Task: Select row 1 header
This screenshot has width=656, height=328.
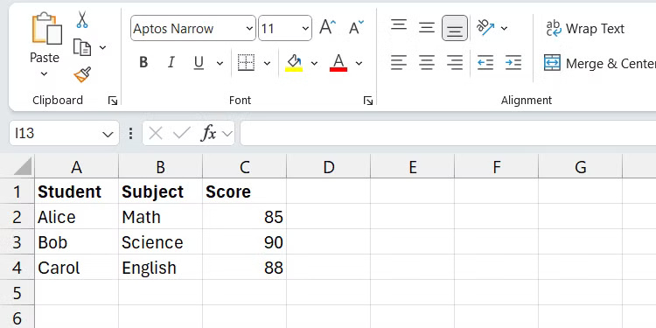Action: (x=17, y=192)
